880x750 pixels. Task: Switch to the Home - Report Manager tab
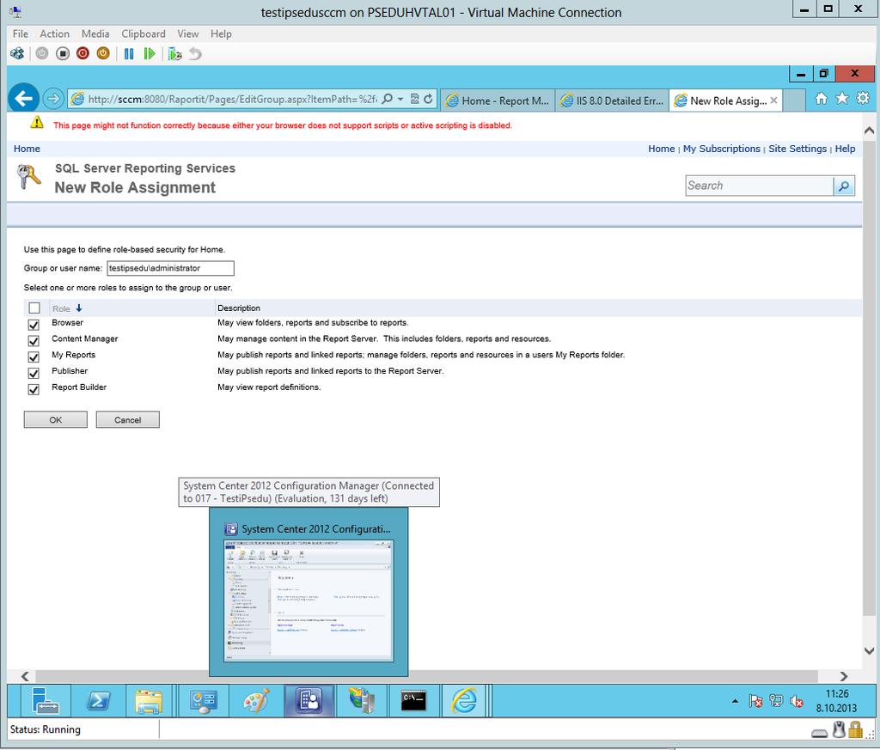(x=498, y=101)
